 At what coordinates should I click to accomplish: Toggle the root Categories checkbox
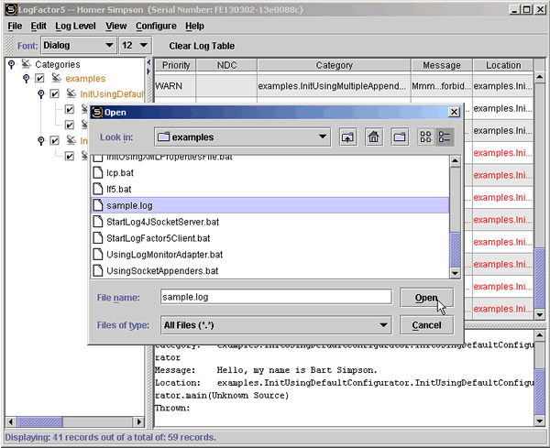(25, 65)
